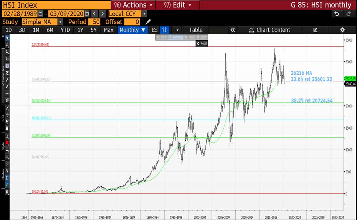Select the Max time range
Viewport: 357px width, 220px height.
click(109, 30)
